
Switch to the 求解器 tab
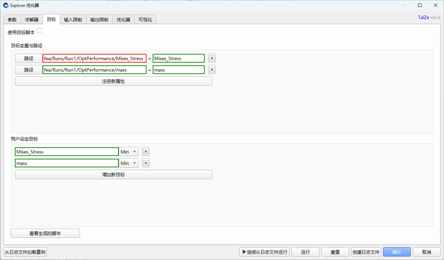(31, 19)
